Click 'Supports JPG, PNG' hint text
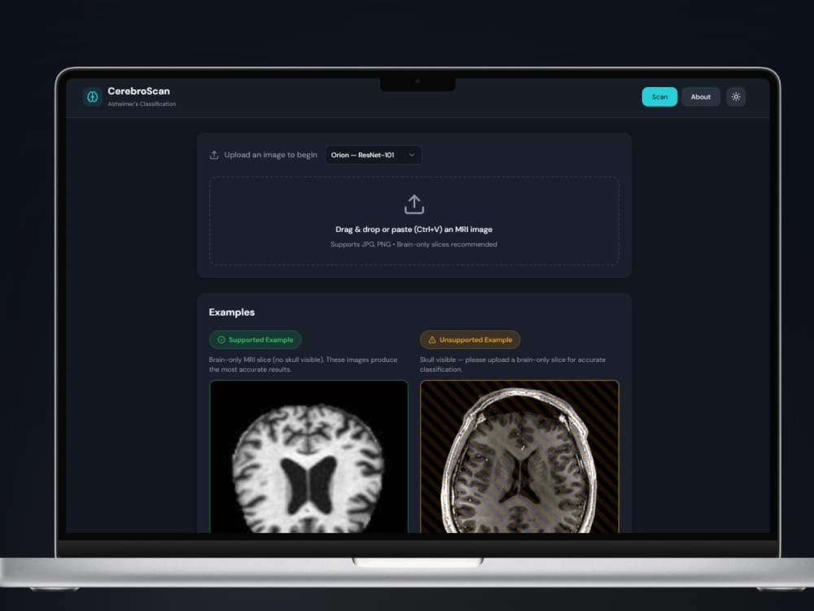Viewport: 814px width, 611px height. (x=414, y=244)
